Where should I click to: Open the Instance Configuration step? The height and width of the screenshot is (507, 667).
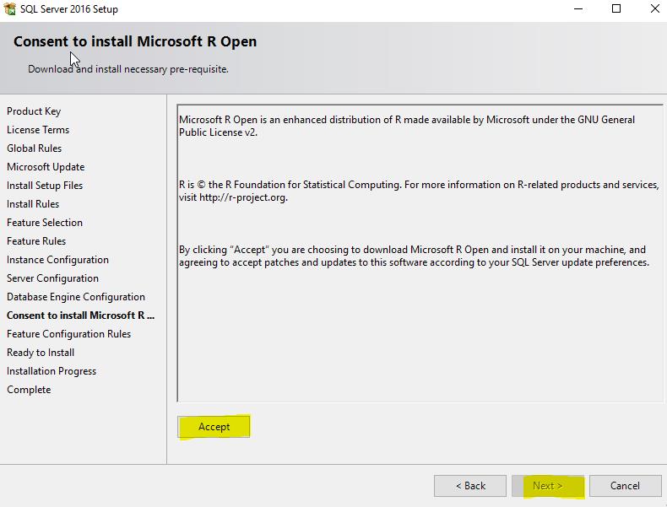click(x=57, y=260)
